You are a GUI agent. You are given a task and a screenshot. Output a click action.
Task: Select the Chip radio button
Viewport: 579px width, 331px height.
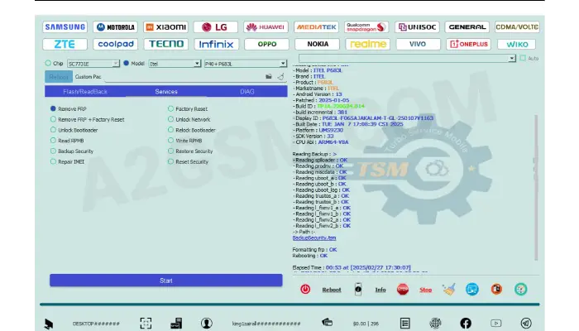pos(48,63)
